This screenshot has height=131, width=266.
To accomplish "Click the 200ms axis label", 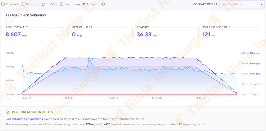I will [245, 53].
